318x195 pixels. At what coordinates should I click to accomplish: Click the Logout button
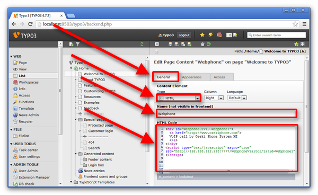click(184, 35)
